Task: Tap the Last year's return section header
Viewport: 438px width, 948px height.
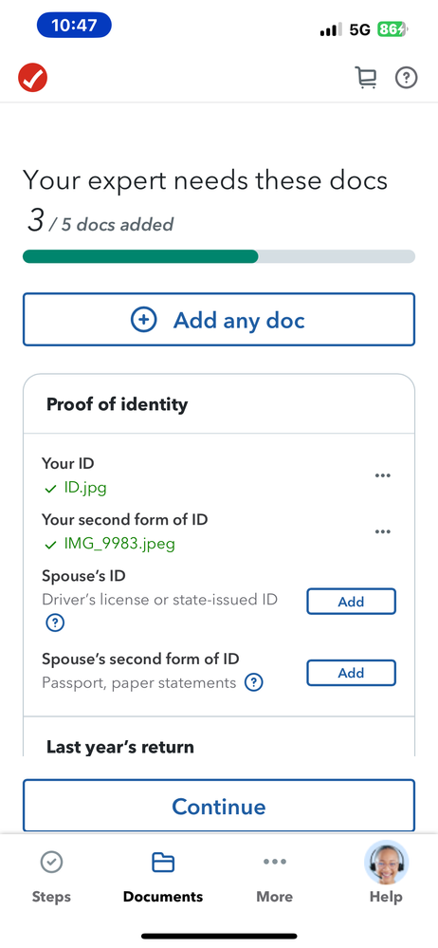Action: point(120,747)
